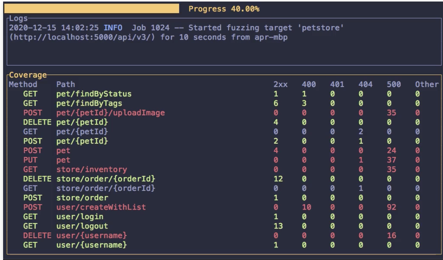Click the 400 count 1 for pet/findByStatus

(304, 94)
